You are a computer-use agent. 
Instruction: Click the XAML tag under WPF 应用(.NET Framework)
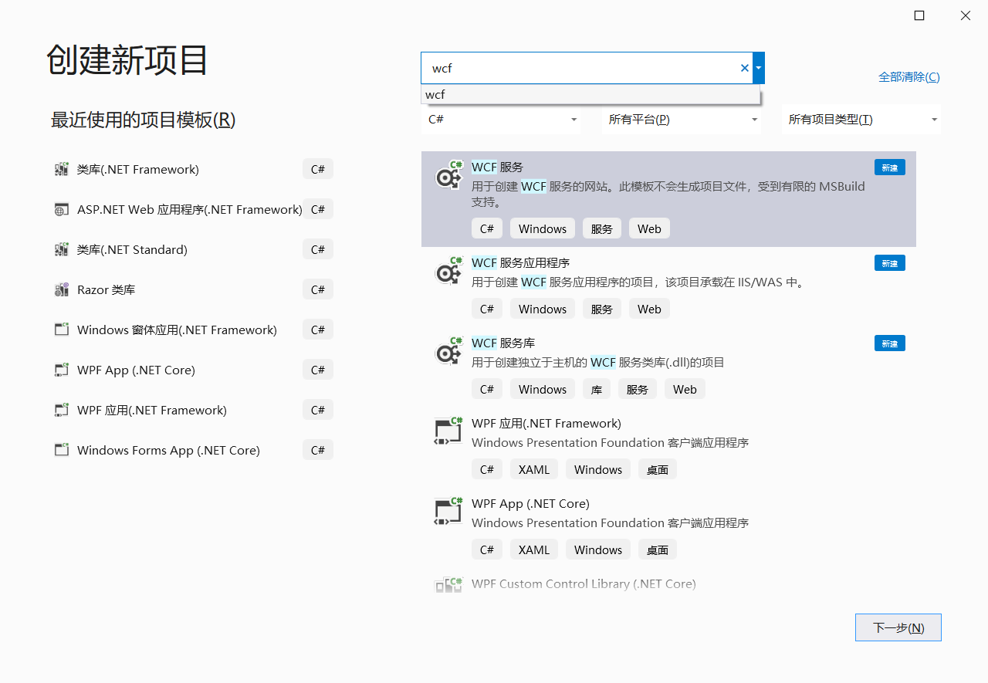point(534,469)
